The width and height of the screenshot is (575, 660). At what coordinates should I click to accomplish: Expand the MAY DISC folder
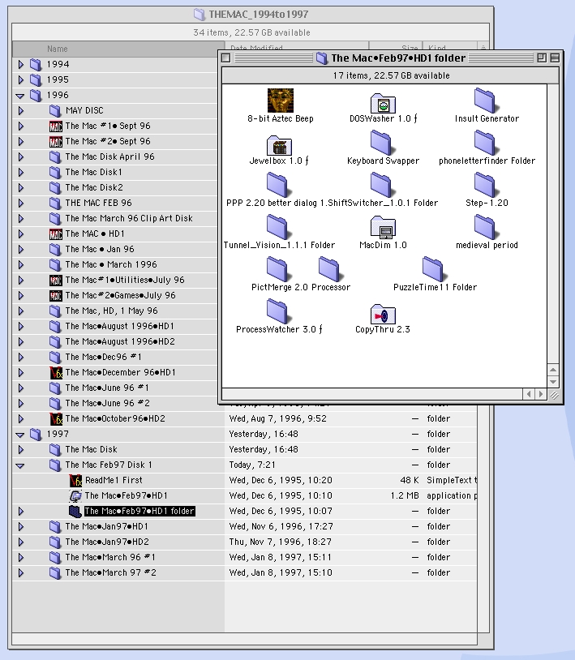point(20,111)
